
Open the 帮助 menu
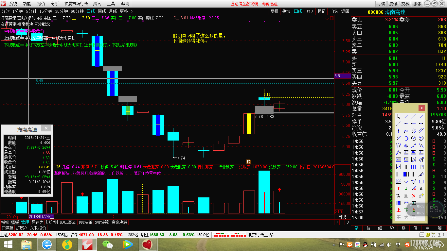point(125,4)
